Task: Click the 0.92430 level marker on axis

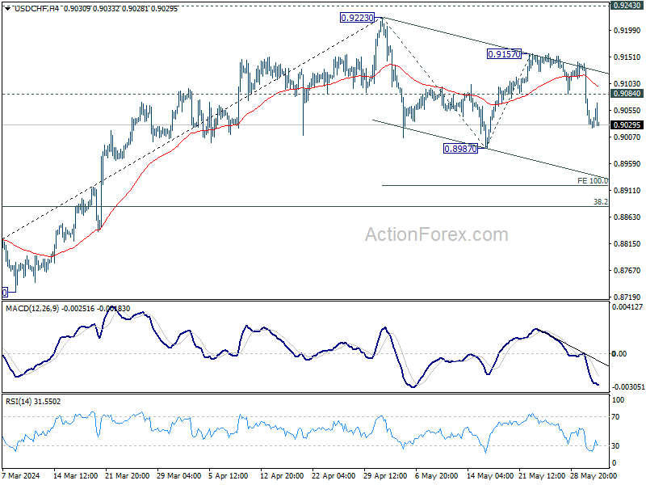Action: coord(627,6)
